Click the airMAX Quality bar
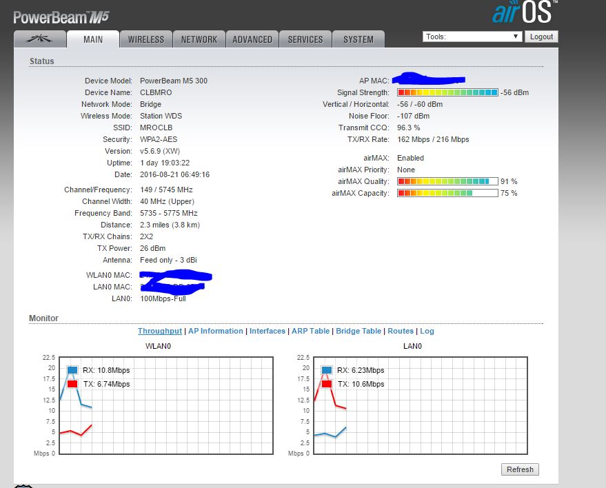This screenshot has height=488, width=606. [x=447, y=181]
